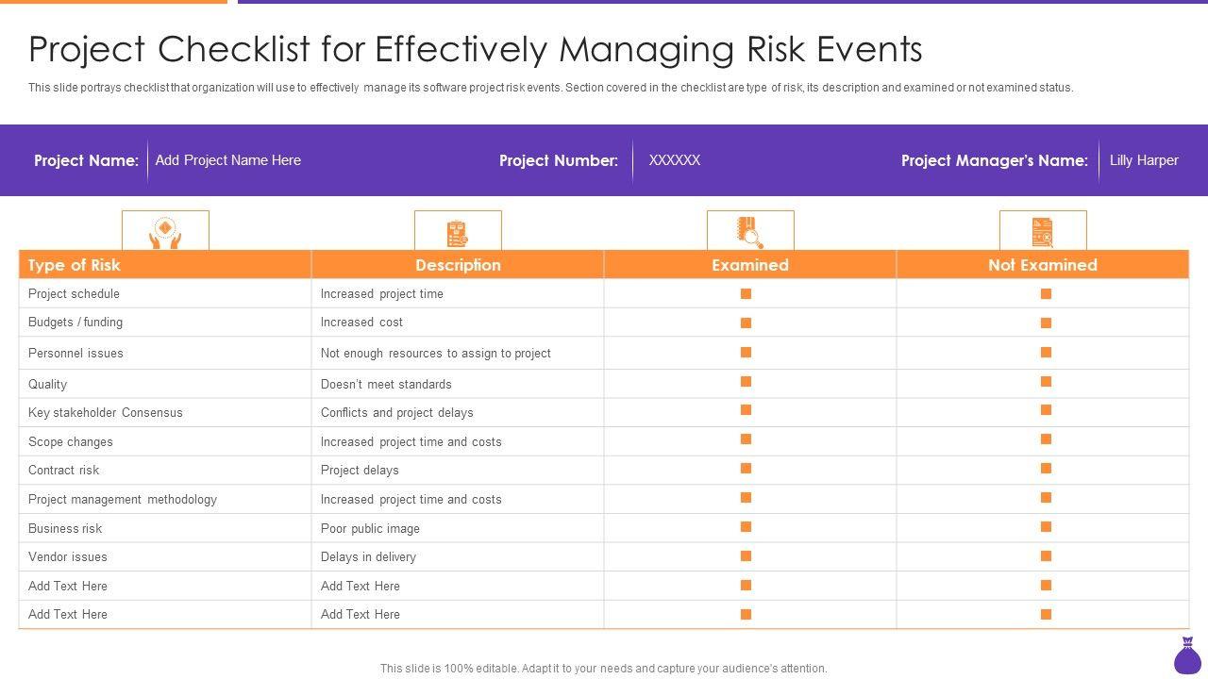
Task: Click the purple money bag icon
Action: tap(1187, 656)
